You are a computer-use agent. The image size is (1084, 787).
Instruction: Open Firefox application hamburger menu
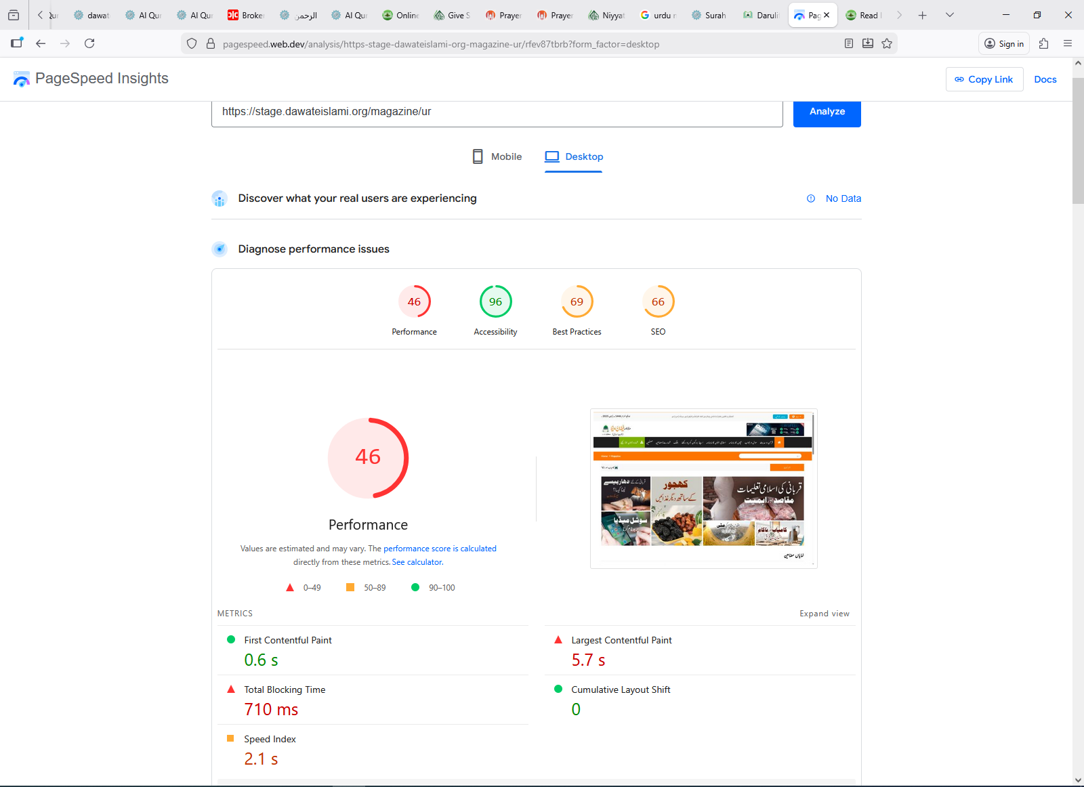pos(1068,44)
